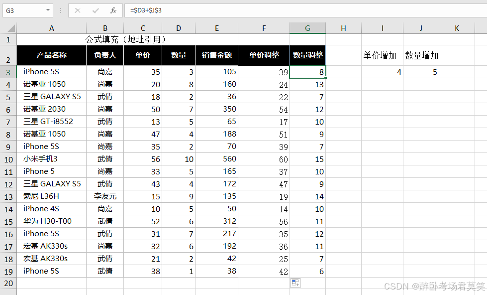This screenshot has width=487, height=295.
Task: Select row 10 header
Action: coord(8,159)
